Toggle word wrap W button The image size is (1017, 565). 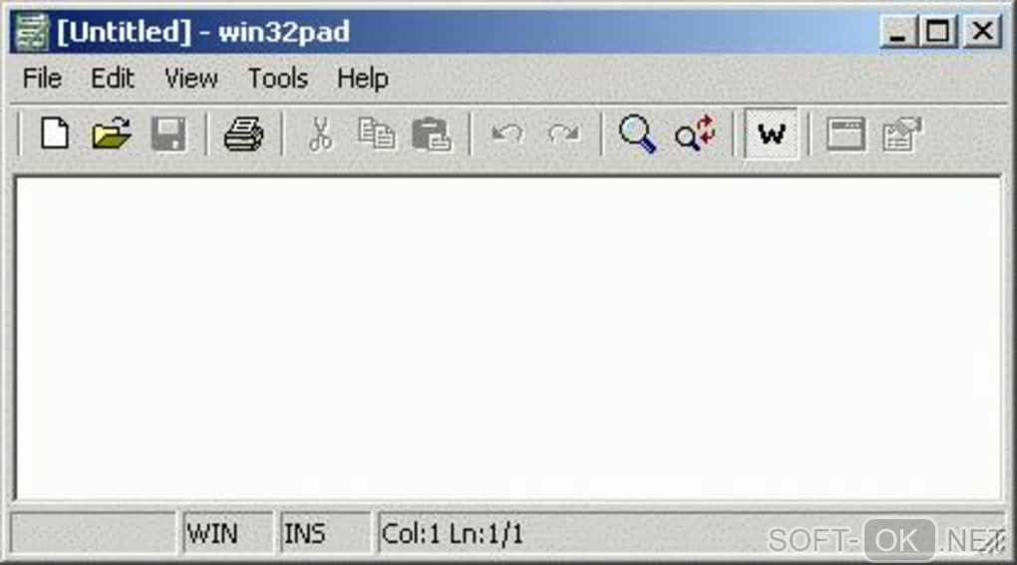pyautogui.click(x=771, y=134)
